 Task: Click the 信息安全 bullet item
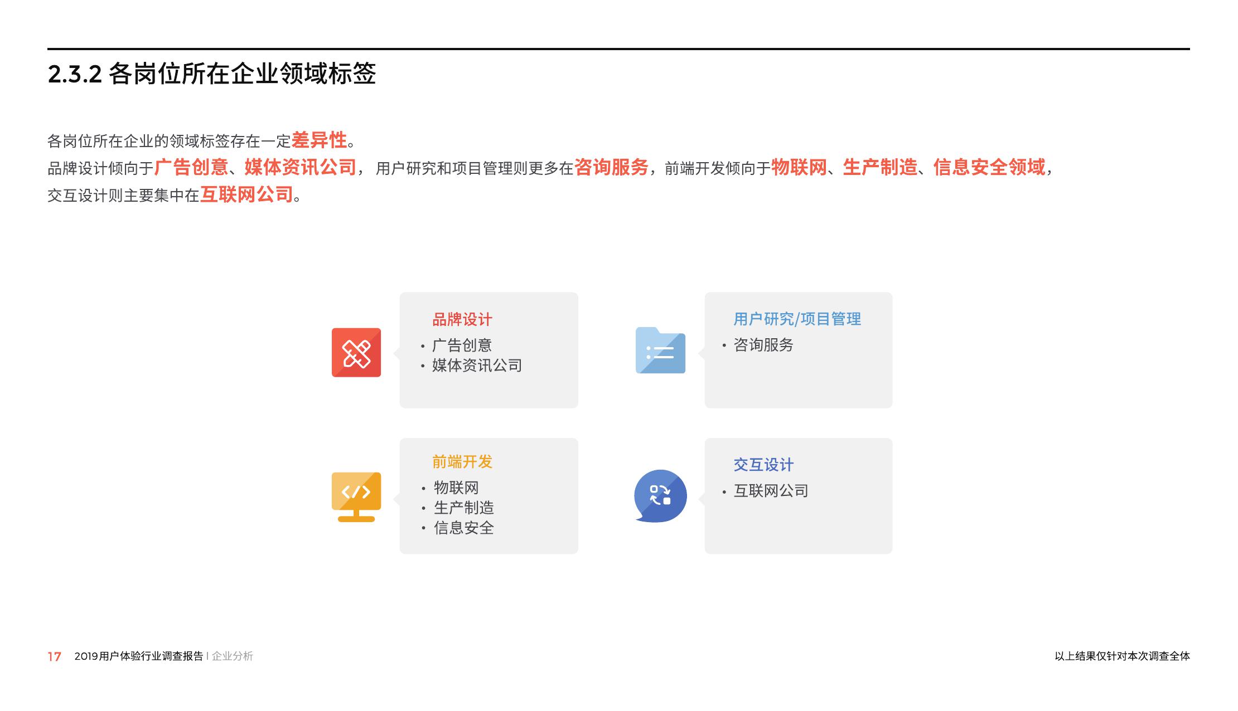click(x=463, y=528)
